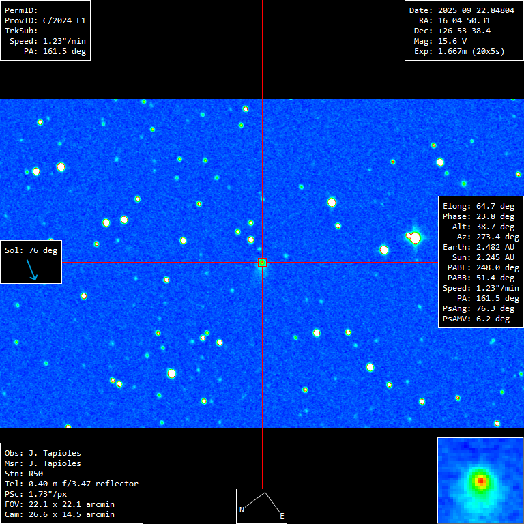Click the zoomed comet inset thumbnail
This screenshot has width=524, height=524.
coord(480,480)
